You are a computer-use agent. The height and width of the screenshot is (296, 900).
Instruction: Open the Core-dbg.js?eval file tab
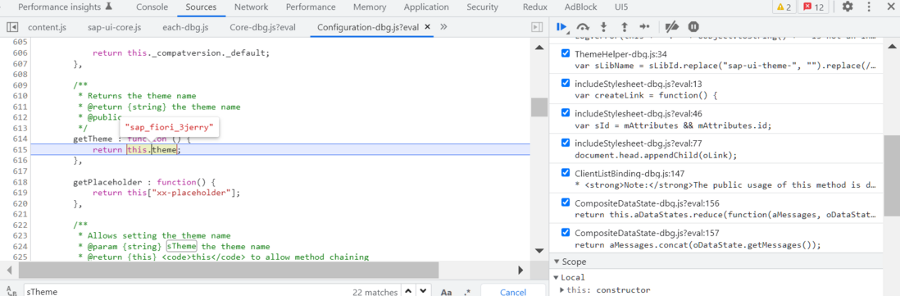263,26
